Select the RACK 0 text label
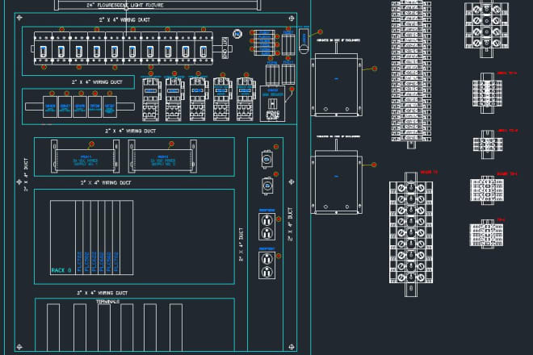 (61, 269)
